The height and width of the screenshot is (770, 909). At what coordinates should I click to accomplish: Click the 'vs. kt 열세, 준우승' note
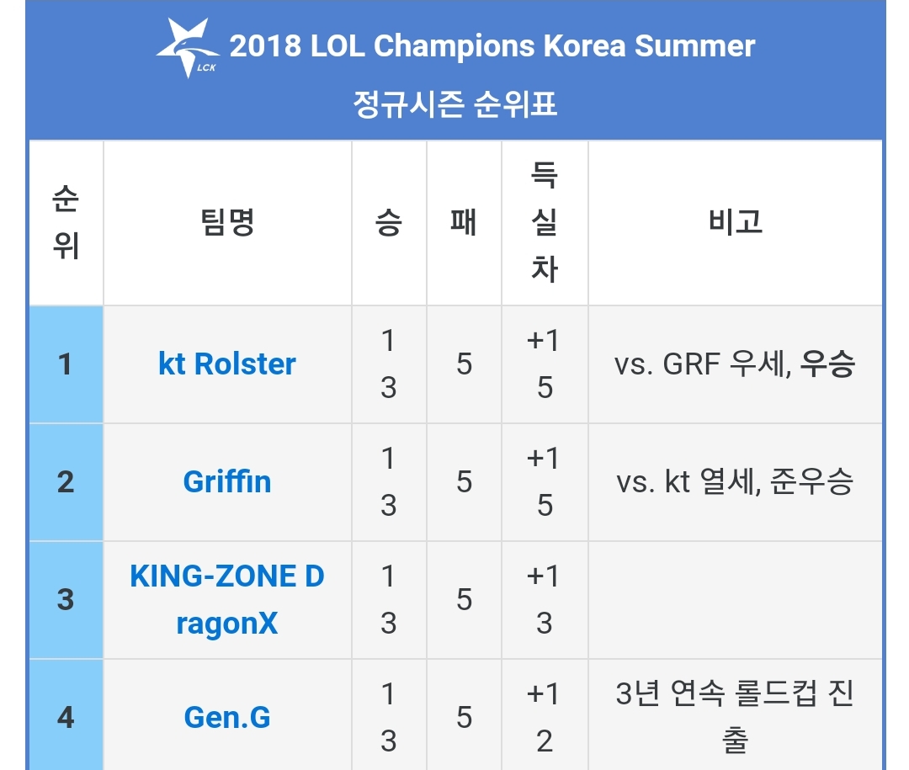tap(735, 482)
